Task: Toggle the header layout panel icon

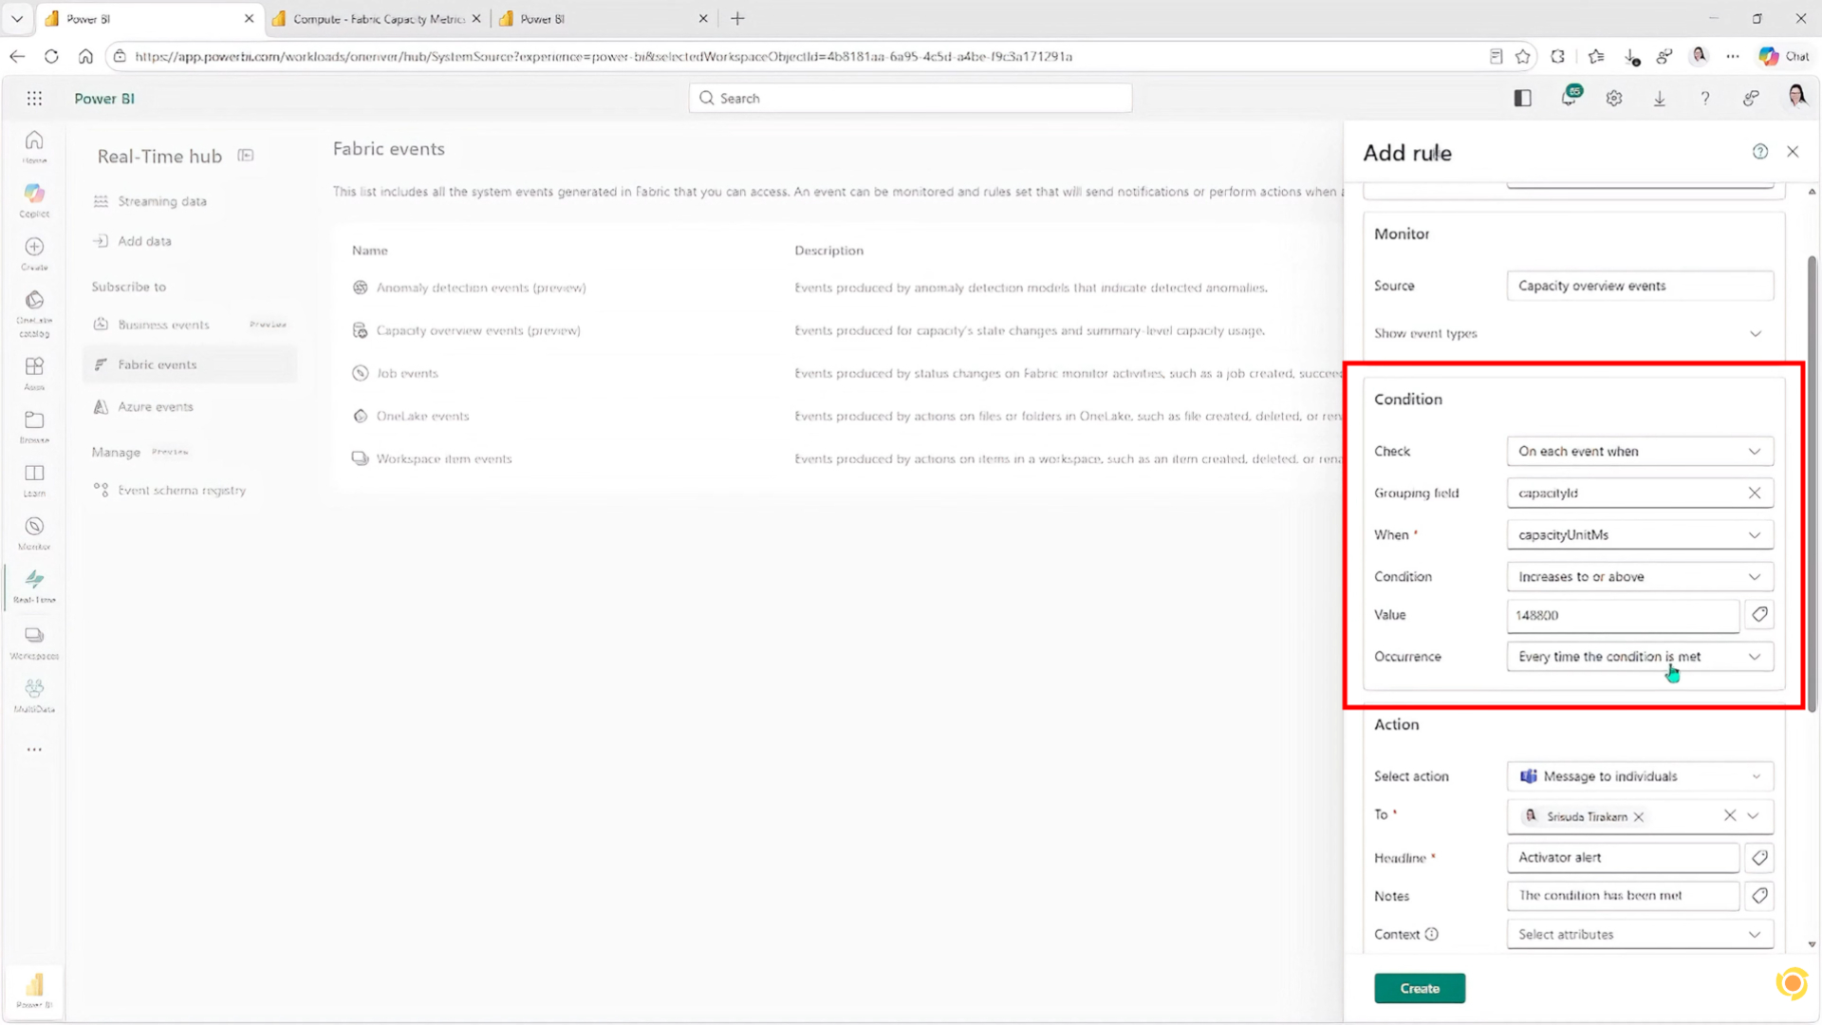Action: (1523, 98)
